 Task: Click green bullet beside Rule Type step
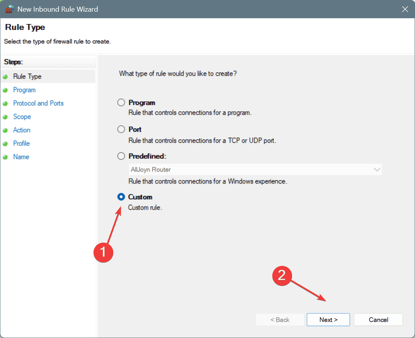5,77
